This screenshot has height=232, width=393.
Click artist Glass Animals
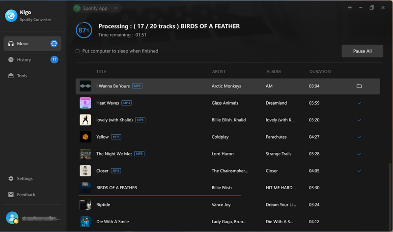coord(225,103)
